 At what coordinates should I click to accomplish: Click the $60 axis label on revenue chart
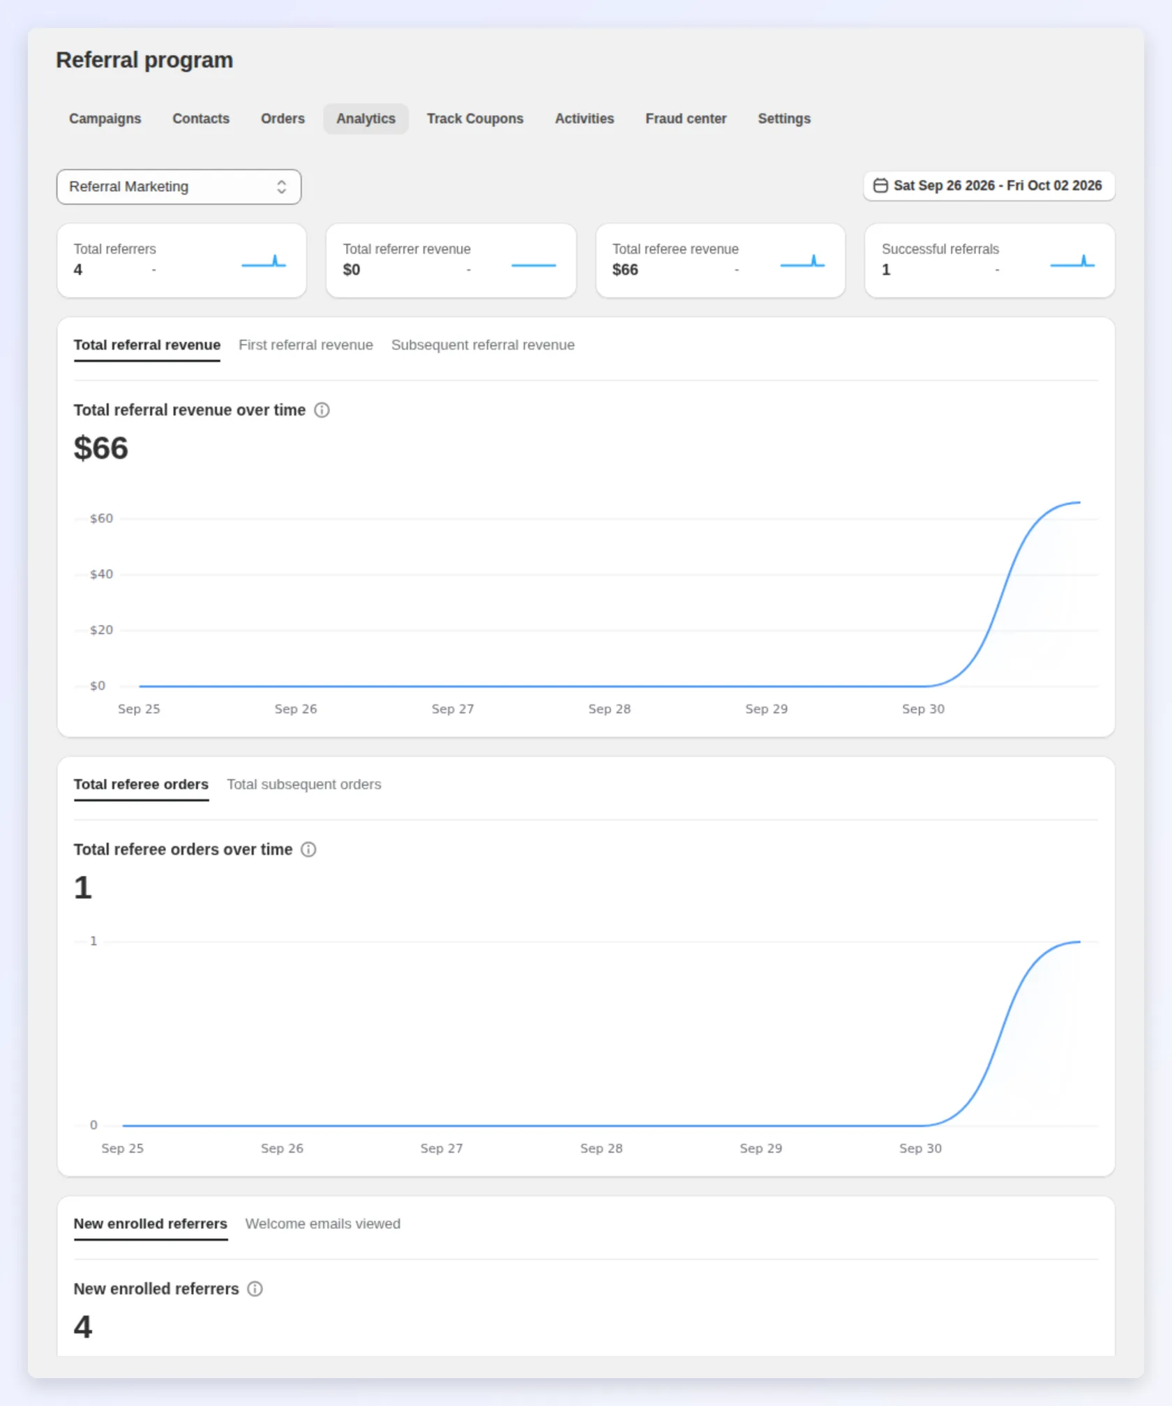(101, 518)
